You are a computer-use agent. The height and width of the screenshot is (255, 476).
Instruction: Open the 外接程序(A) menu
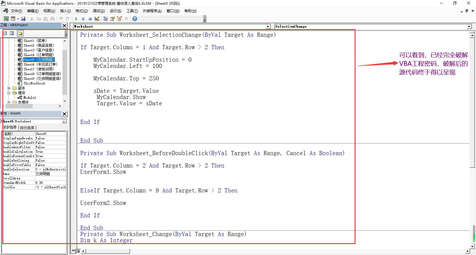(152, 11)
